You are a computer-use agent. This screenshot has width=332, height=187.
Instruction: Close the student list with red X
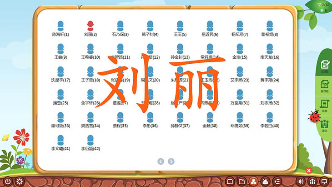(x=309, y=171)
